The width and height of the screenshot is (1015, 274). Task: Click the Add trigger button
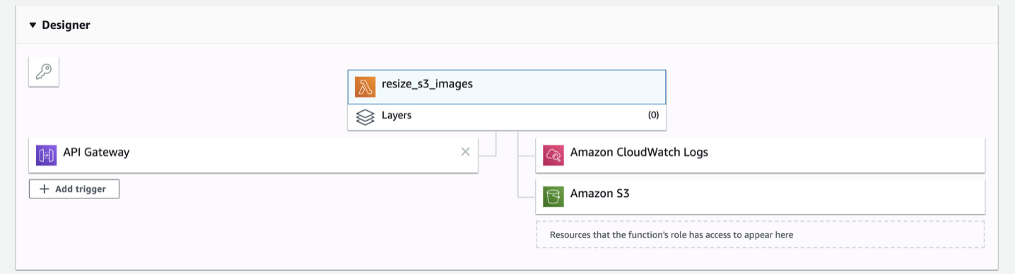pos(74,189)
